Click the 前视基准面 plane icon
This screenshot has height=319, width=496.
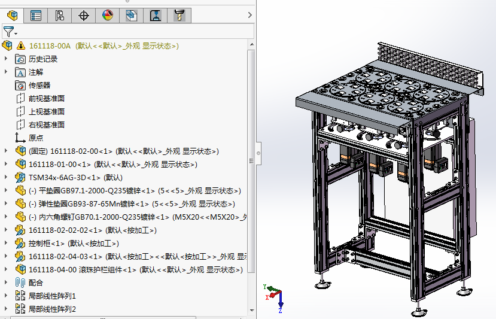20,98
